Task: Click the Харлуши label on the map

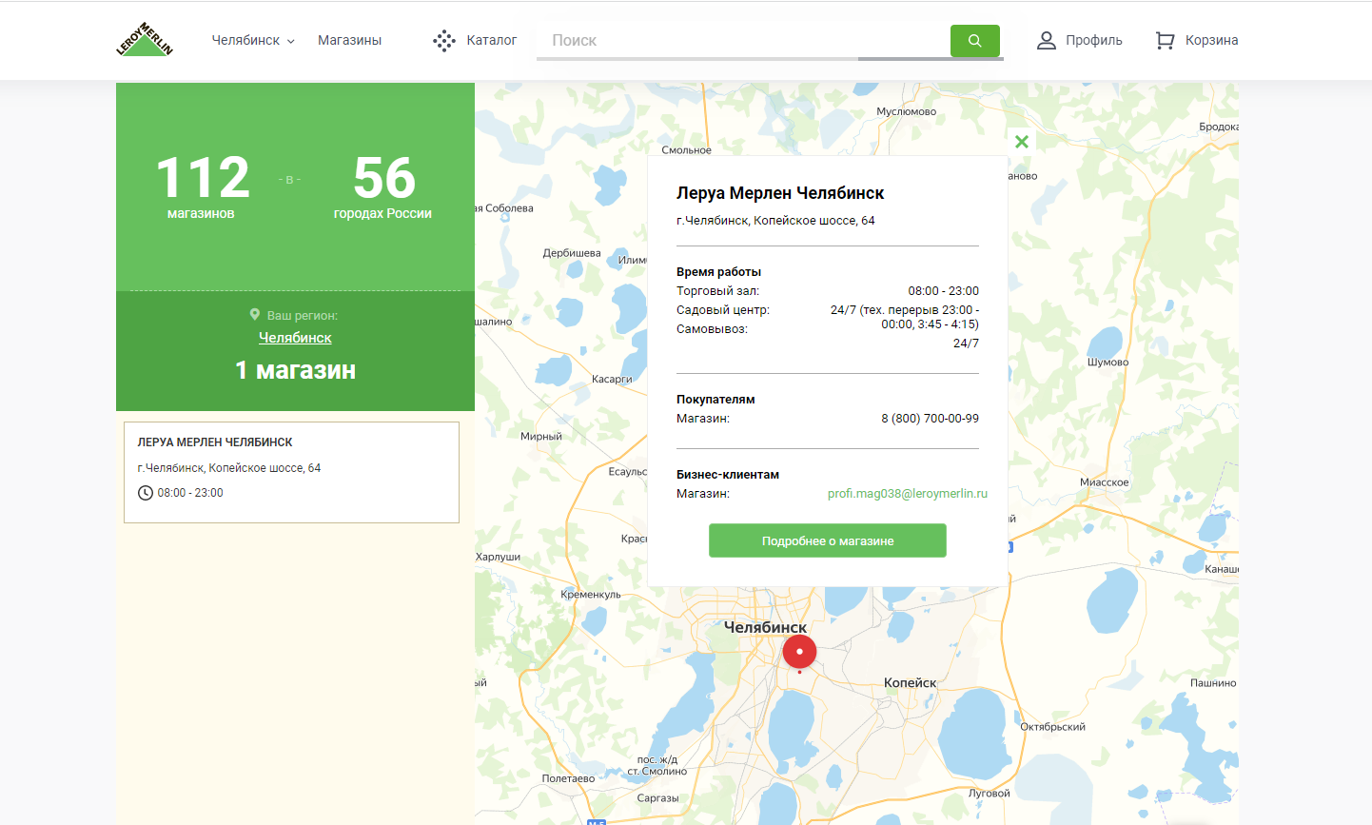Action: (x=499, y=557)
